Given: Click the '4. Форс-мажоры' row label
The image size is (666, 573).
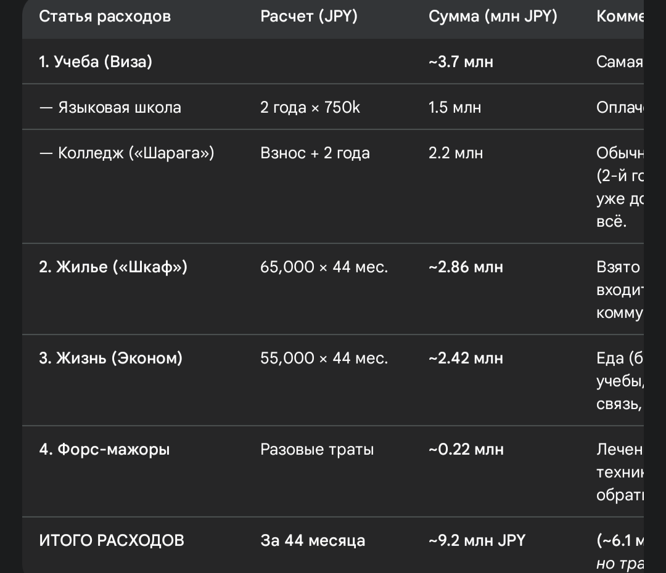Looking at the screenshot, I should pyautogui.click(x=104, y=449).
